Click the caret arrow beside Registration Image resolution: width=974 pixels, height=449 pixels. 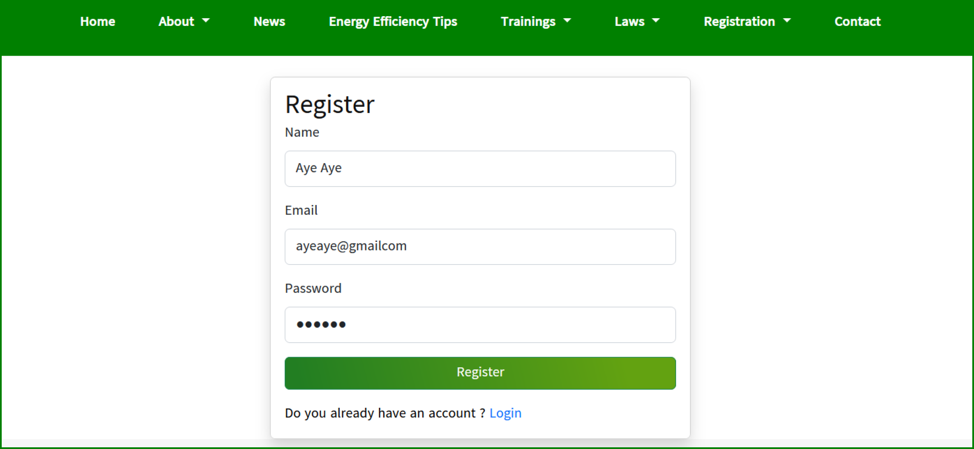point(787,20)
